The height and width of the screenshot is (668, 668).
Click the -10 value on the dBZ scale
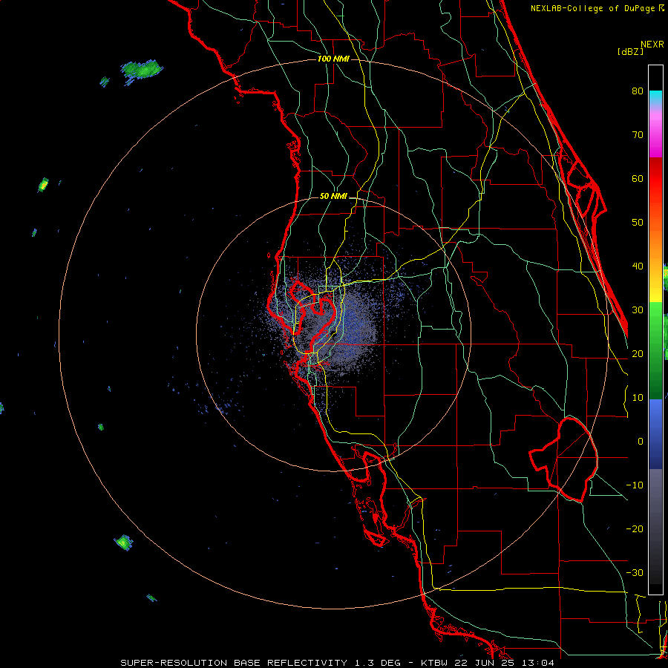coord(635,485)
